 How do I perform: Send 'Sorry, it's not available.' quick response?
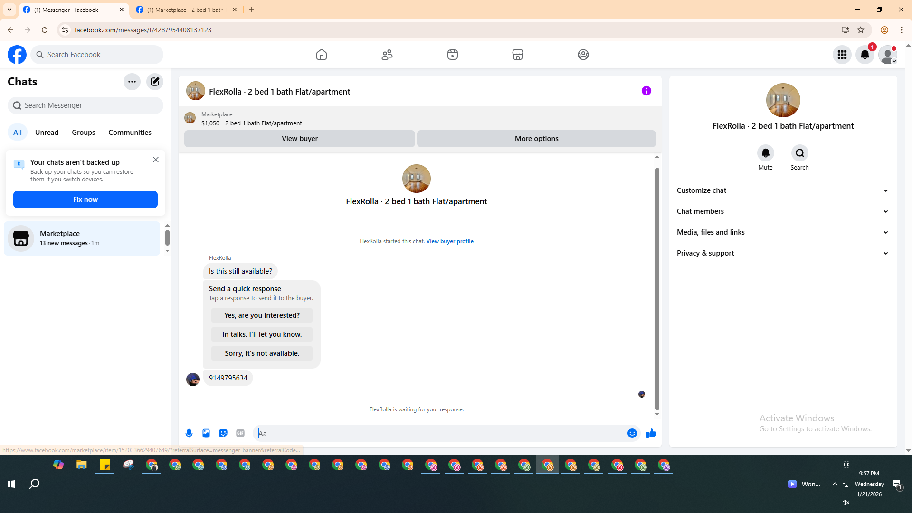[262, 353]
